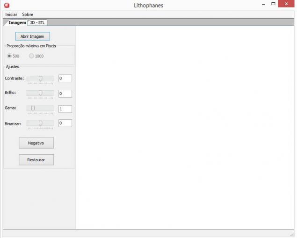Click the Negativo button
The height and width of the screenshot is (238, 297).
(36, 143)
